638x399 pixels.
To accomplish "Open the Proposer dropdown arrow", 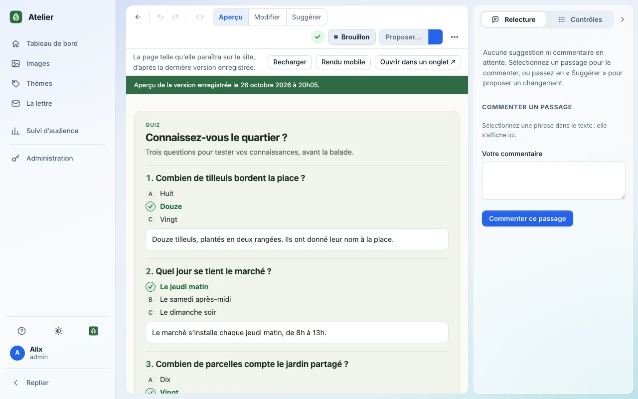I will (x=436, y=37).
